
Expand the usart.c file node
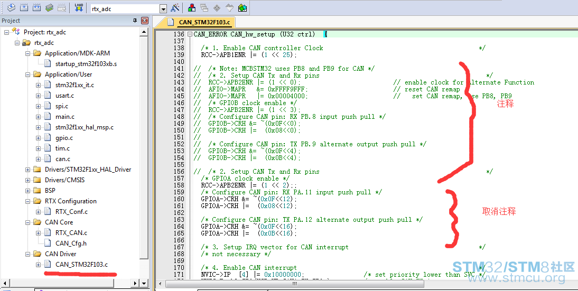tap(39, 96)
